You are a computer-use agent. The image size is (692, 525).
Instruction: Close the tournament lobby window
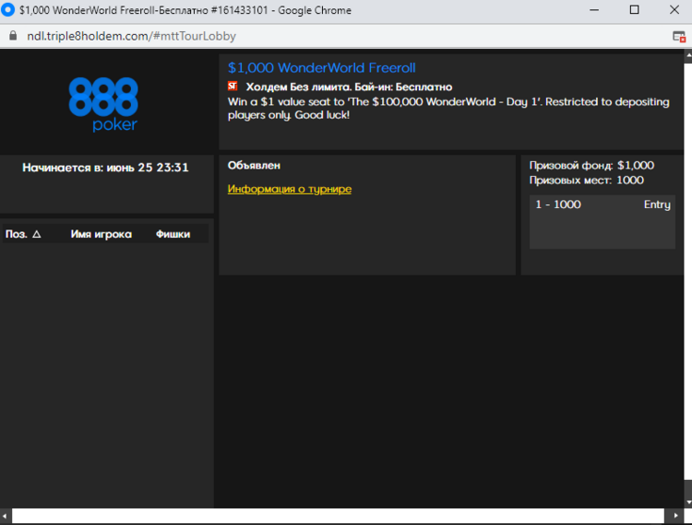[x=674, y=10]
